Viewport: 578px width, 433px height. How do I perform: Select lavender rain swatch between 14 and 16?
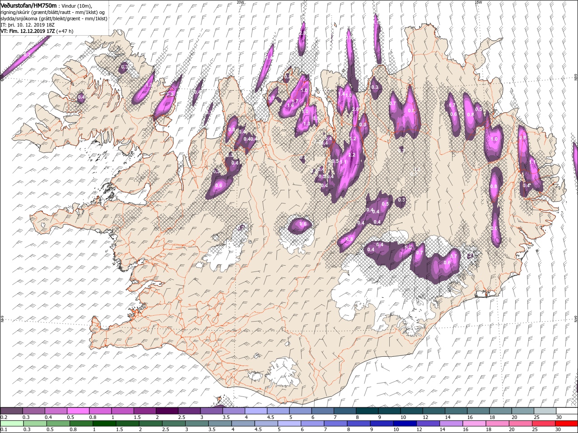(x=451, y=424)
